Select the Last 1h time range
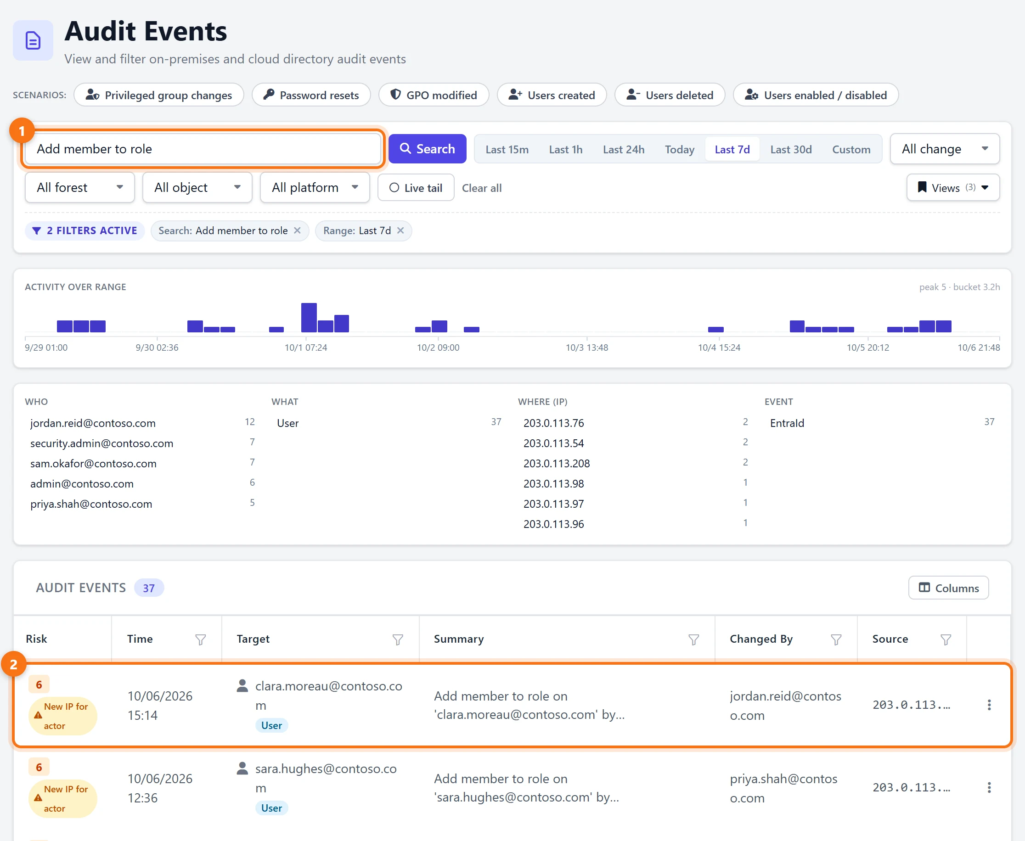Viewport: 1025px width, 841px height. coord(566,149)
